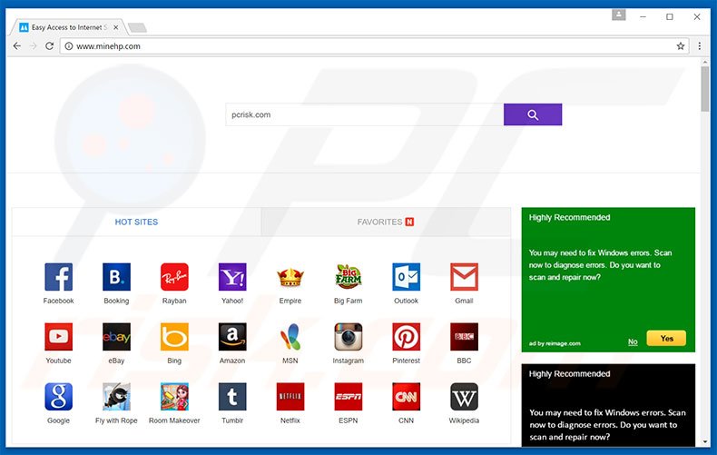Image resolution: width=717 pixels, height=455 pixels.
Task: Bookmark this page with the star
Action: [681, 46]
